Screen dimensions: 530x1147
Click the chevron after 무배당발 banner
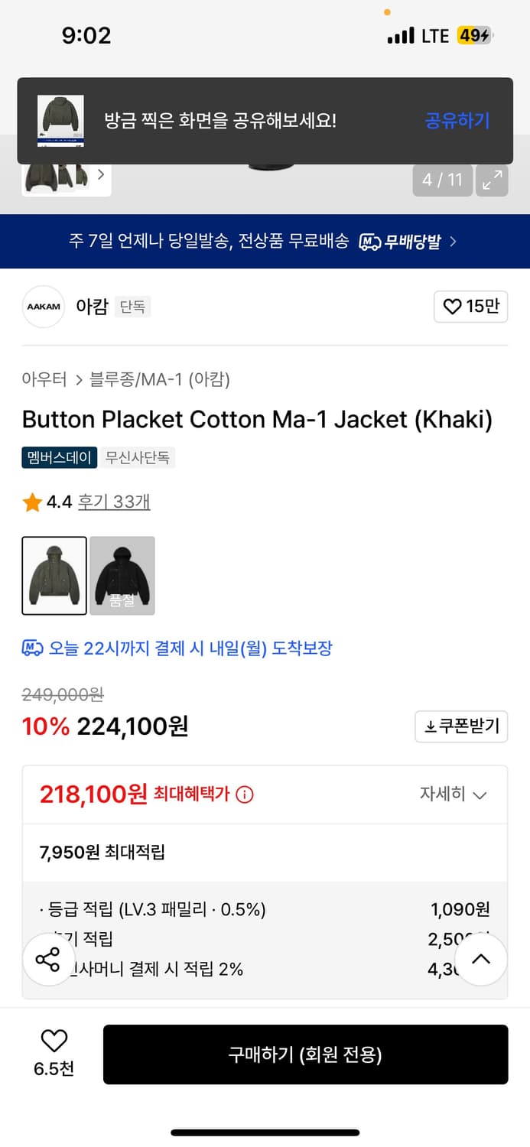452,240
